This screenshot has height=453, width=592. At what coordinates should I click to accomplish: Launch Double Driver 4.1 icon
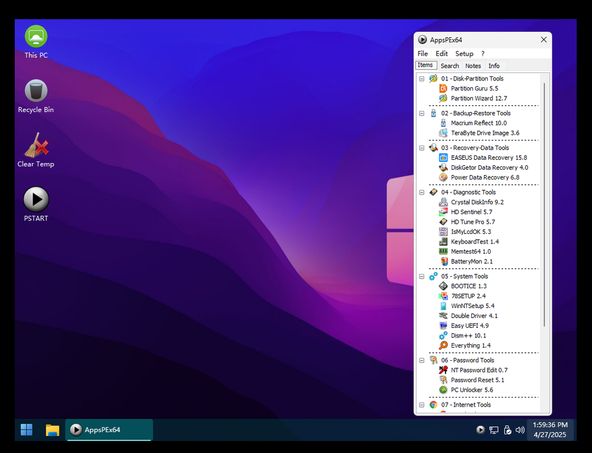tap(443, 315)
